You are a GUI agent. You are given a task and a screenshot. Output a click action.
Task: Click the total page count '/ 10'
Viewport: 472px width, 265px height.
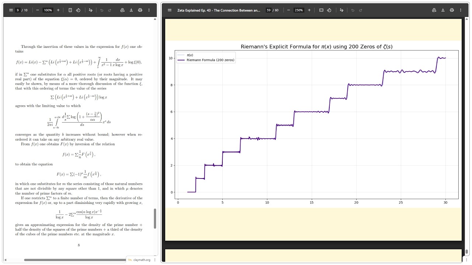(25, 10)
